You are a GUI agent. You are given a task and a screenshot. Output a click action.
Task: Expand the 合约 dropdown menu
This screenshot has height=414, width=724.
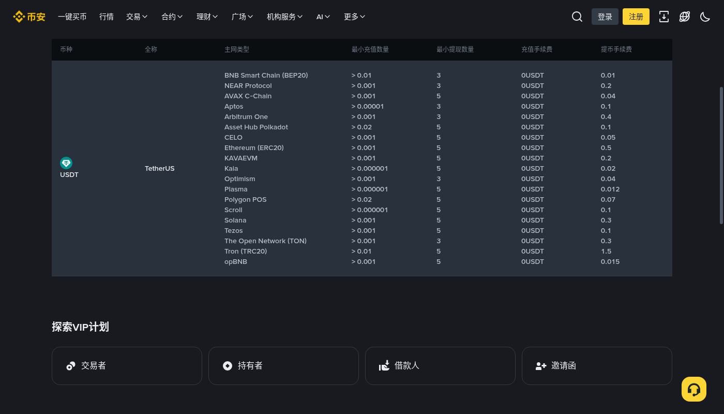click(x=172, y=17)
